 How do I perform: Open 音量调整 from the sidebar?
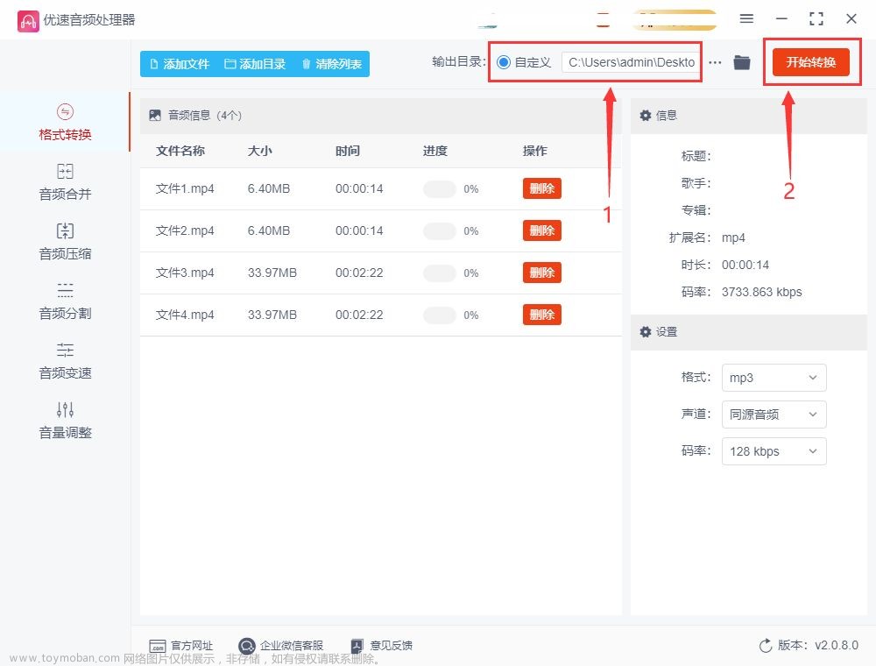tap(65, 420)
